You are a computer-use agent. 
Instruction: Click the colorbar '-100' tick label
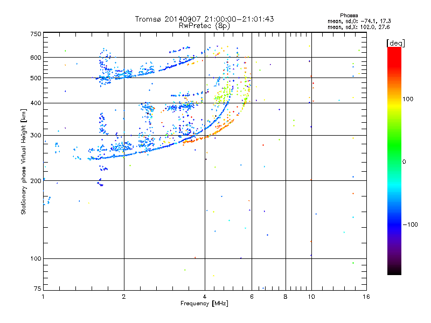click(x=410, y=224)
